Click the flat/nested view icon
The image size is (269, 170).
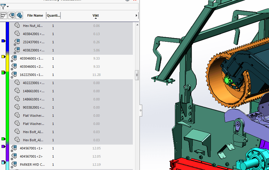click(4, 15)
